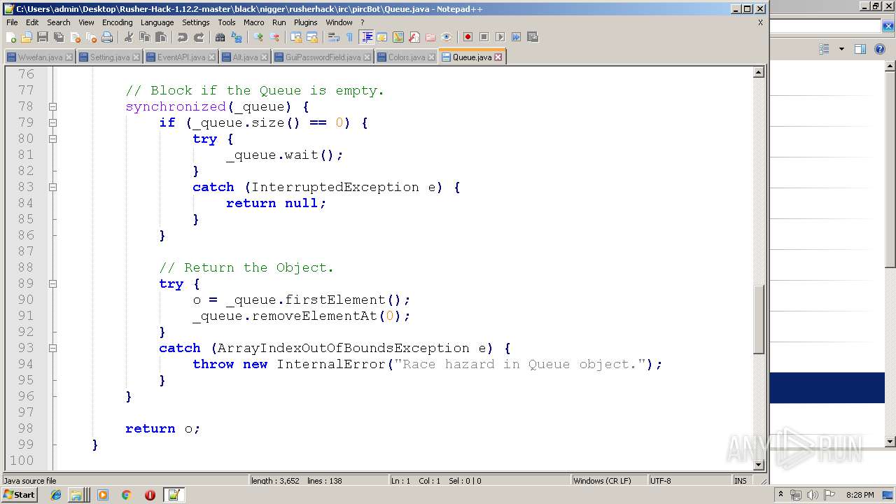Open the view dropdown arrow in background window
This screenshot has width=896, height=504.
coord(841,49)
